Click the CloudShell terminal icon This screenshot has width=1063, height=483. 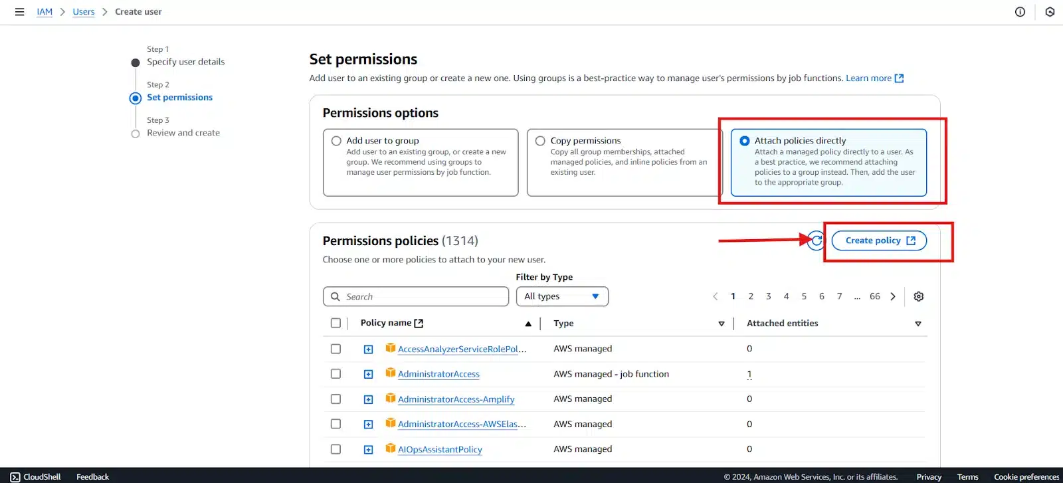pos(15,477)
